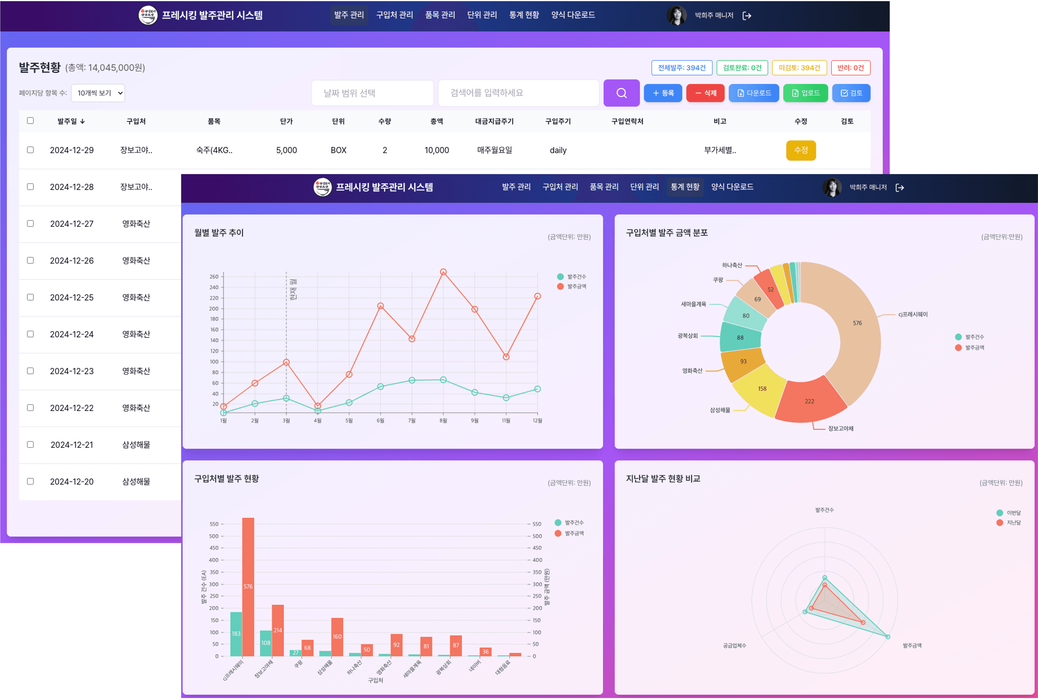The width and height of the screenshot is (1038, 699).
Task: Click the 미검토 394건 status badge
Action: tap(799, 68)
